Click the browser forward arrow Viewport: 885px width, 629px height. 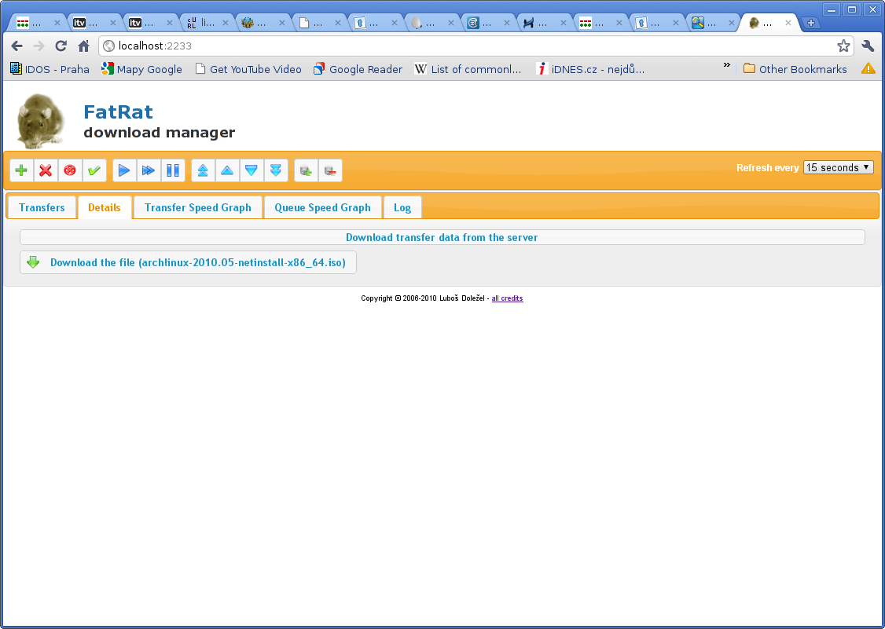coord(39,46)
